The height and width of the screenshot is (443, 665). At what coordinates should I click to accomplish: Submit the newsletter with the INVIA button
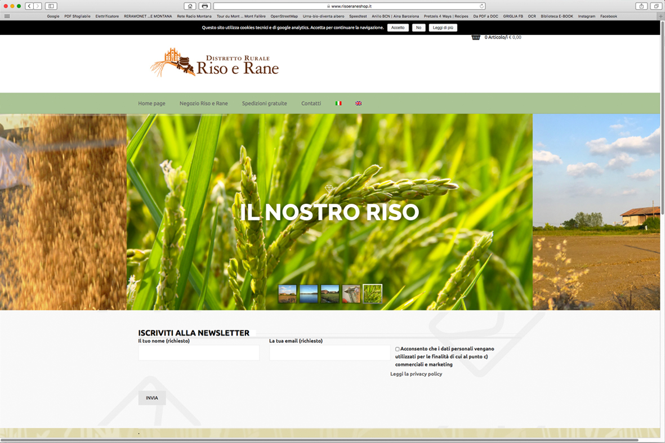[152, 397]
